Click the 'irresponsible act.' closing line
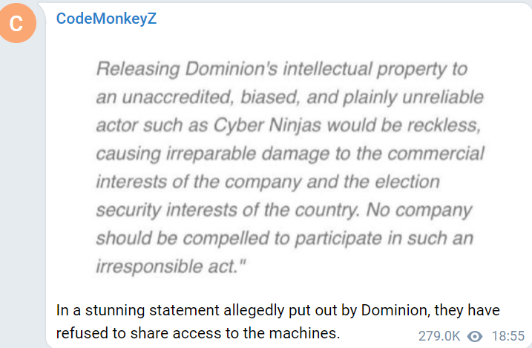Viewport: 532px width, 348px height. pyautogui.click(x=171, y=266)
